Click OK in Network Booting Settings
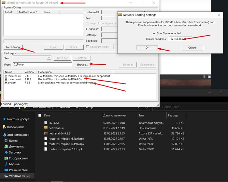 tap(147, 48)
